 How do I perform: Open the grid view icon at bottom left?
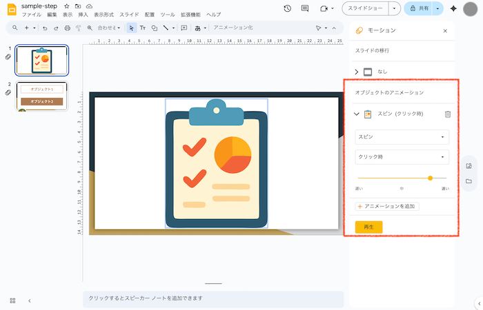click(x=12, y=300)
